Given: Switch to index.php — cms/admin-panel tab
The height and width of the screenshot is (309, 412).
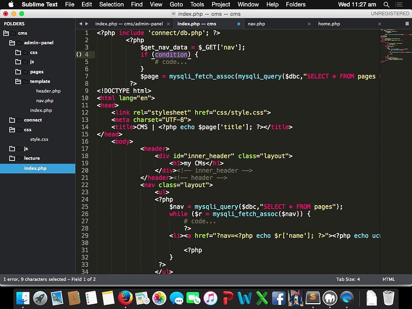Looking at the screenshot, I should tap(129, 24).
